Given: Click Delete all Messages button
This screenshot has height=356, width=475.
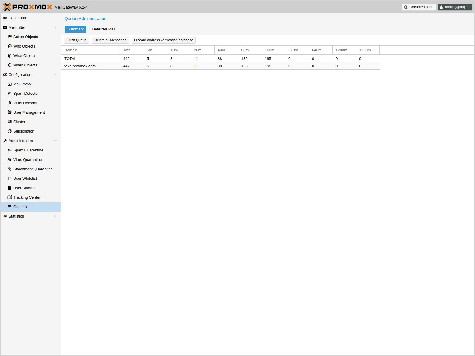Looking at the screenshot, I should coord(110,40).
